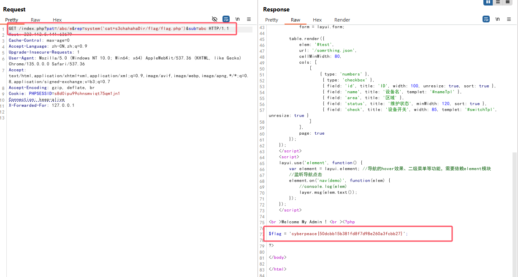Select the Response Pretty tab
This screenshot has height=277, width=518.
click(272, 20)
